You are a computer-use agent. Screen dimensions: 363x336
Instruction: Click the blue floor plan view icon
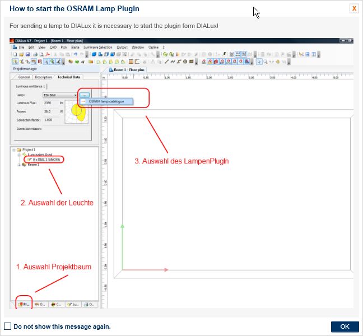pos(100,54)
